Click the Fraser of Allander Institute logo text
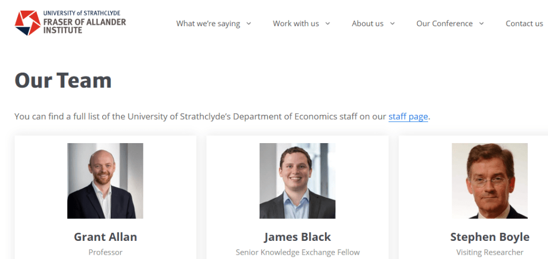 (85, 22)
